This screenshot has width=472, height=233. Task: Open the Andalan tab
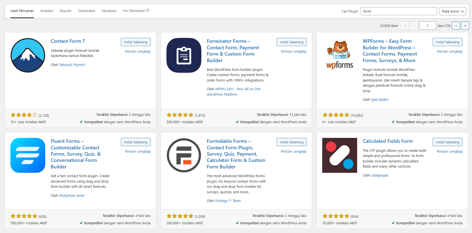(x=47, y=11)
